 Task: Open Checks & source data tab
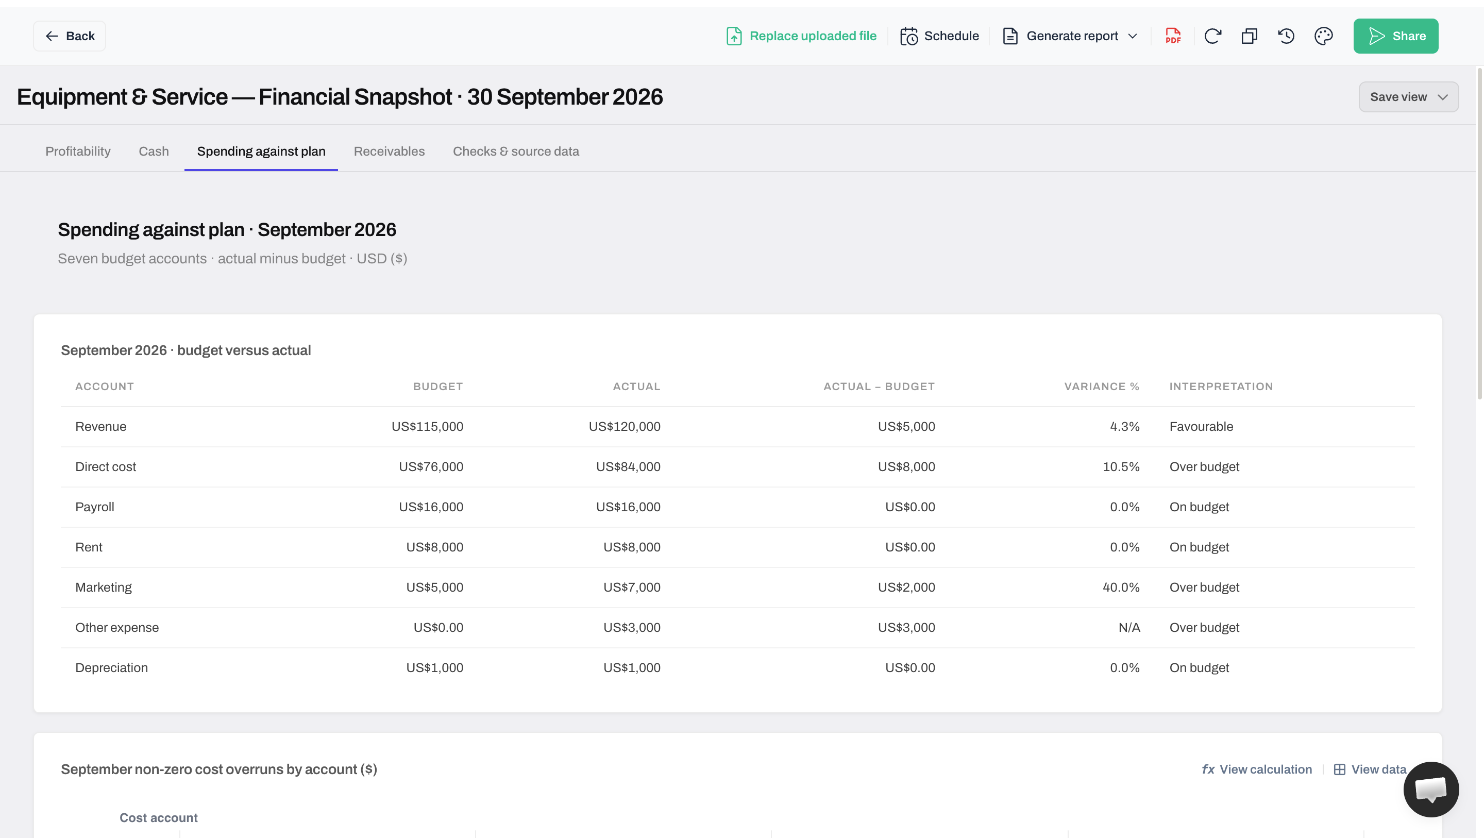pos(516,151)
